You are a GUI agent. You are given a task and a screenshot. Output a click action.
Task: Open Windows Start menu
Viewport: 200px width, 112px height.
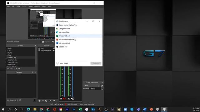3,109
